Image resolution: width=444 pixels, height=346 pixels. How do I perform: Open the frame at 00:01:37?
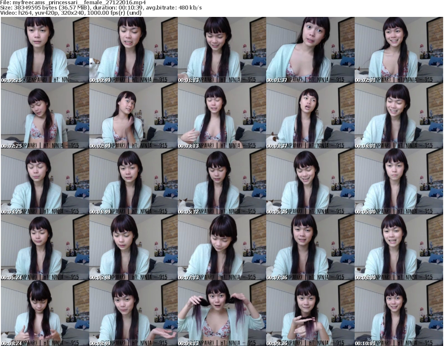coord(310,50)
